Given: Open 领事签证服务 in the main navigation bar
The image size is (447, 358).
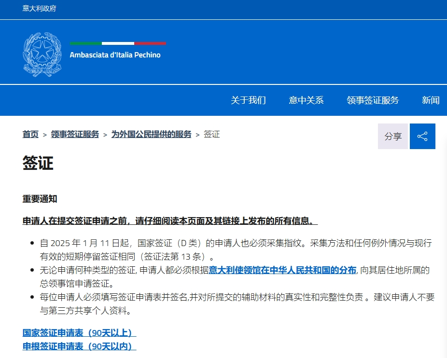Looking at the screenshot, I should (x=373, y=100).
